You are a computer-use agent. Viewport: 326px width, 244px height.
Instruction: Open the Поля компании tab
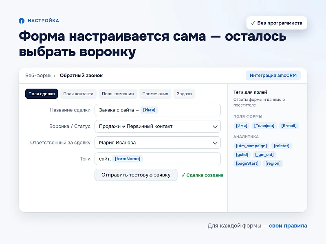pos(118,94)
